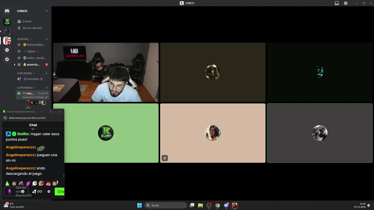374x210 pixels.
Task: Click the BotRix username in chat
Action: coord(23,134)
